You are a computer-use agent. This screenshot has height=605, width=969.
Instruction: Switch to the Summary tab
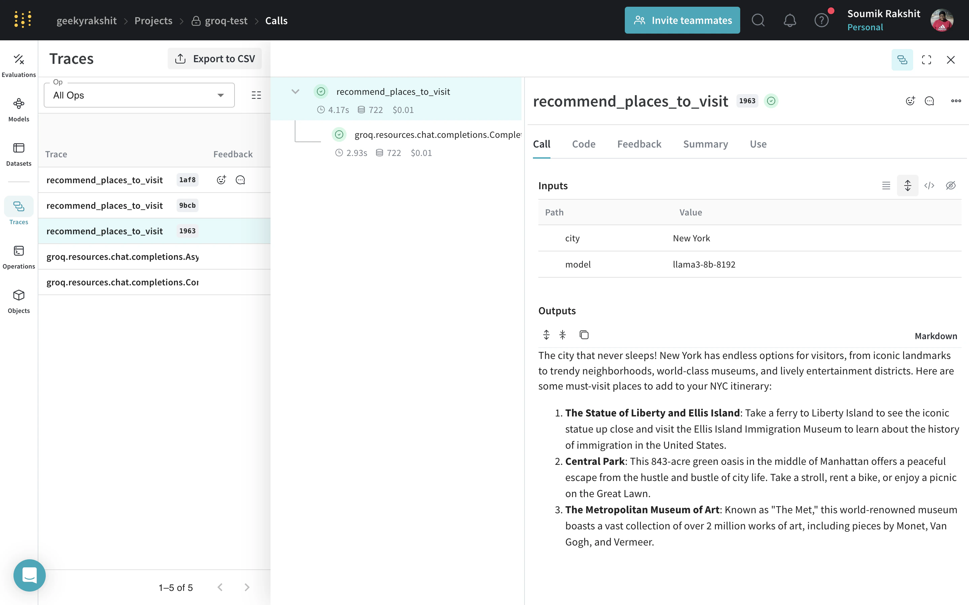pos(705,144)
